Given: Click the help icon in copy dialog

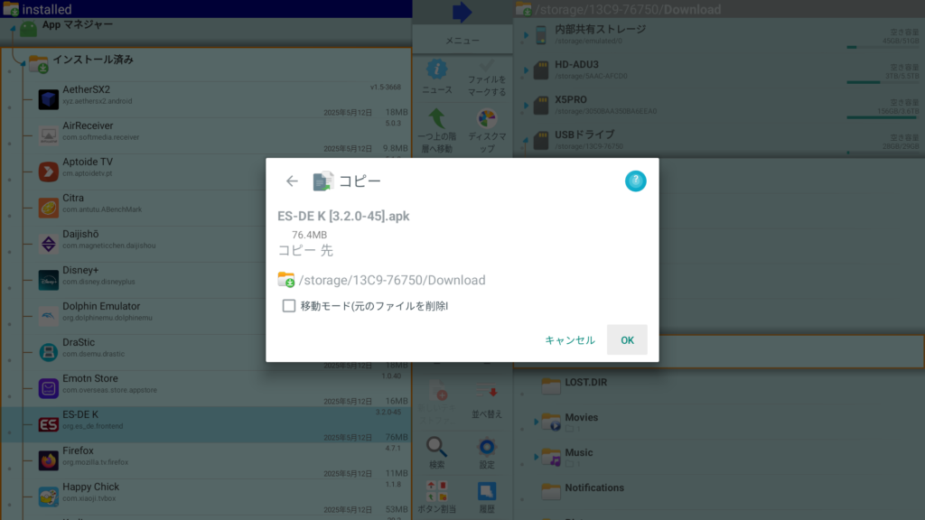Looking at the screenshot, I should point(636,181).
